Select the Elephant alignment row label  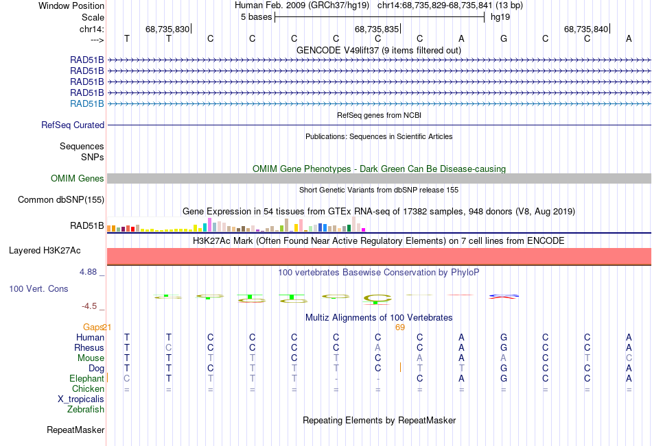pos(86,378)
